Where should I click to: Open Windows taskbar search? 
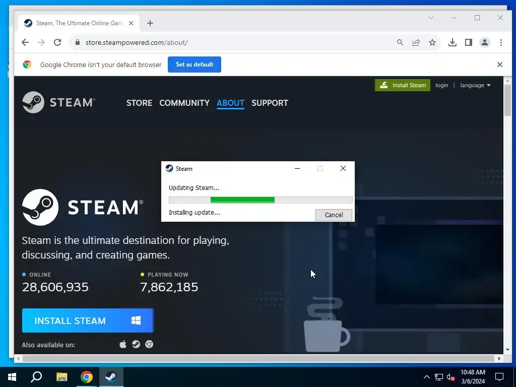36,377
